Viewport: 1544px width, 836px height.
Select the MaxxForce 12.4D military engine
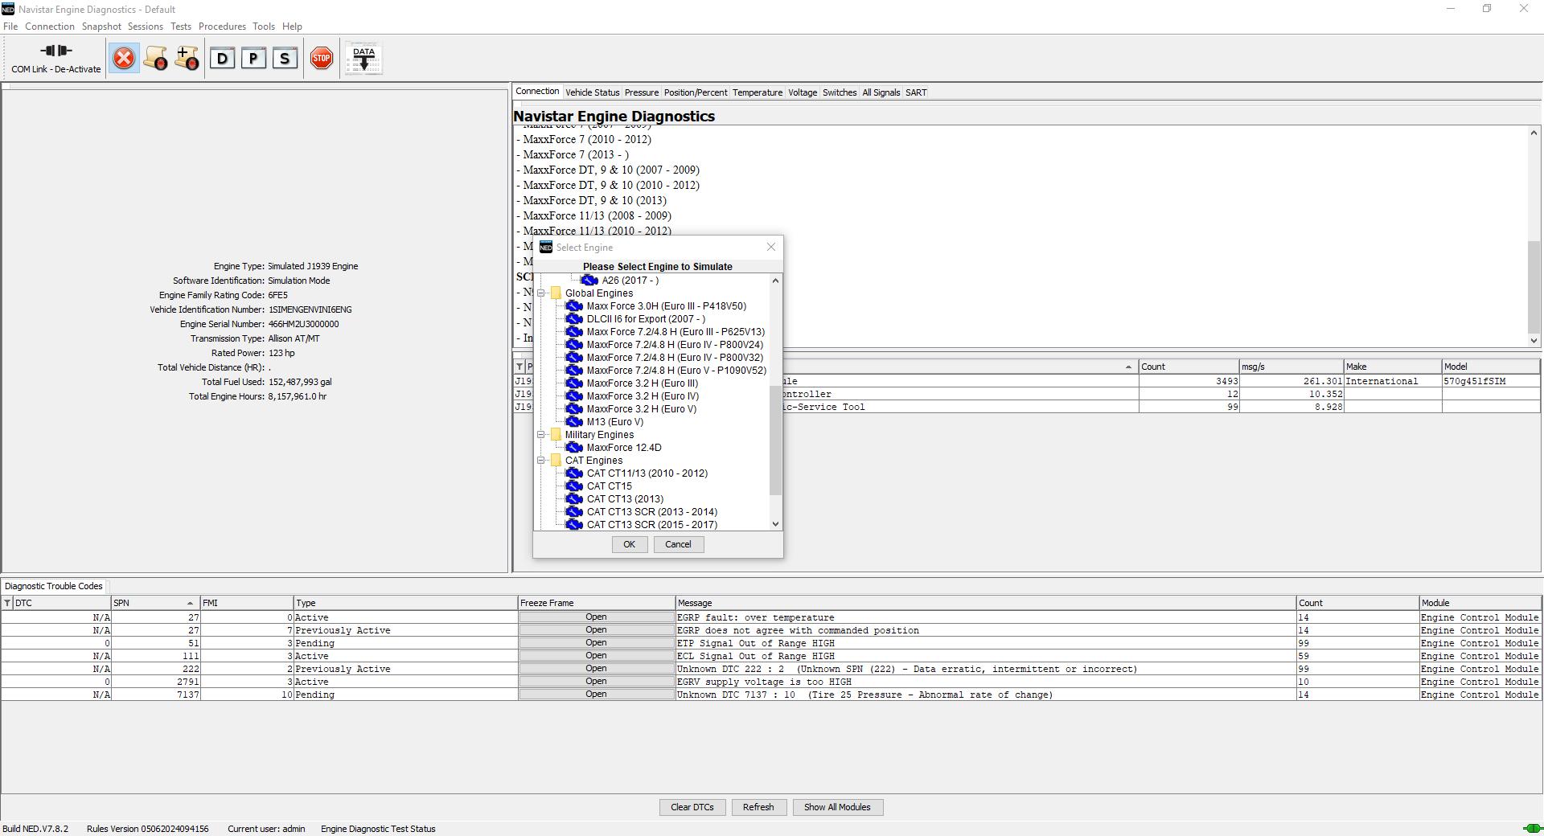[623, 448]
